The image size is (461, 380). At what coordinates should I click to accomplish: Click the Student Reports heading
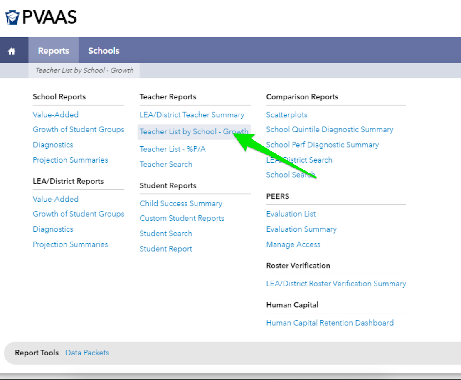pyautogui.click(x=168, y=185)
